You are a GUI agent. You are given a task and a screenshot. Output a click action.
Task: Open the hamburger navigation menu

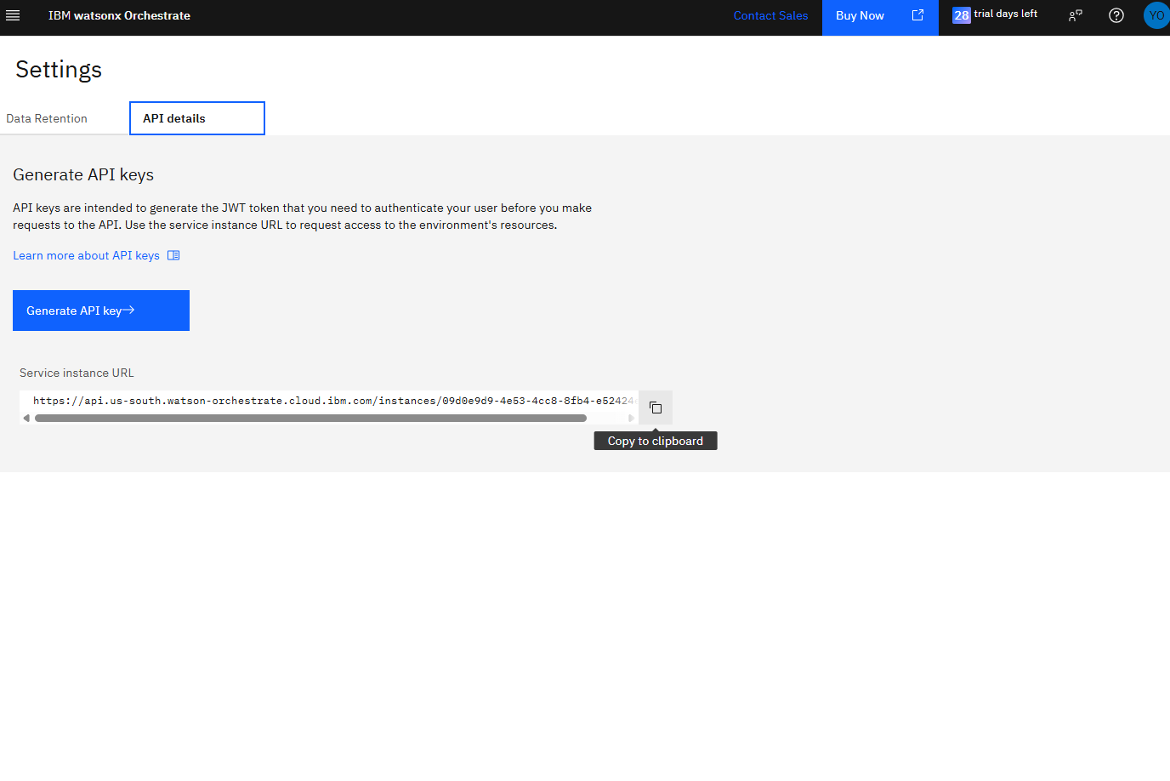pyautogui.click(x=13, y=15)
